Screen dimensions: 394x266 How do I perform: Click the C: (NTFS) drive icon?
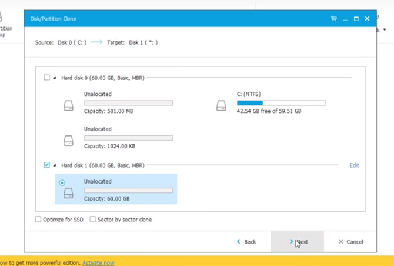[x=221, y=105]
